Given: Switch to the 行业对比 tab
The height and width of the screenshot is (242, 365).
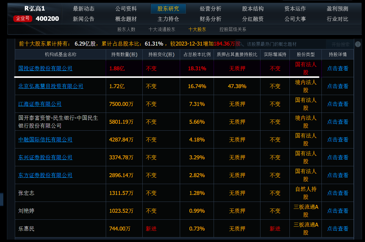Looking at the screenshot, I should tap(338, 19).
